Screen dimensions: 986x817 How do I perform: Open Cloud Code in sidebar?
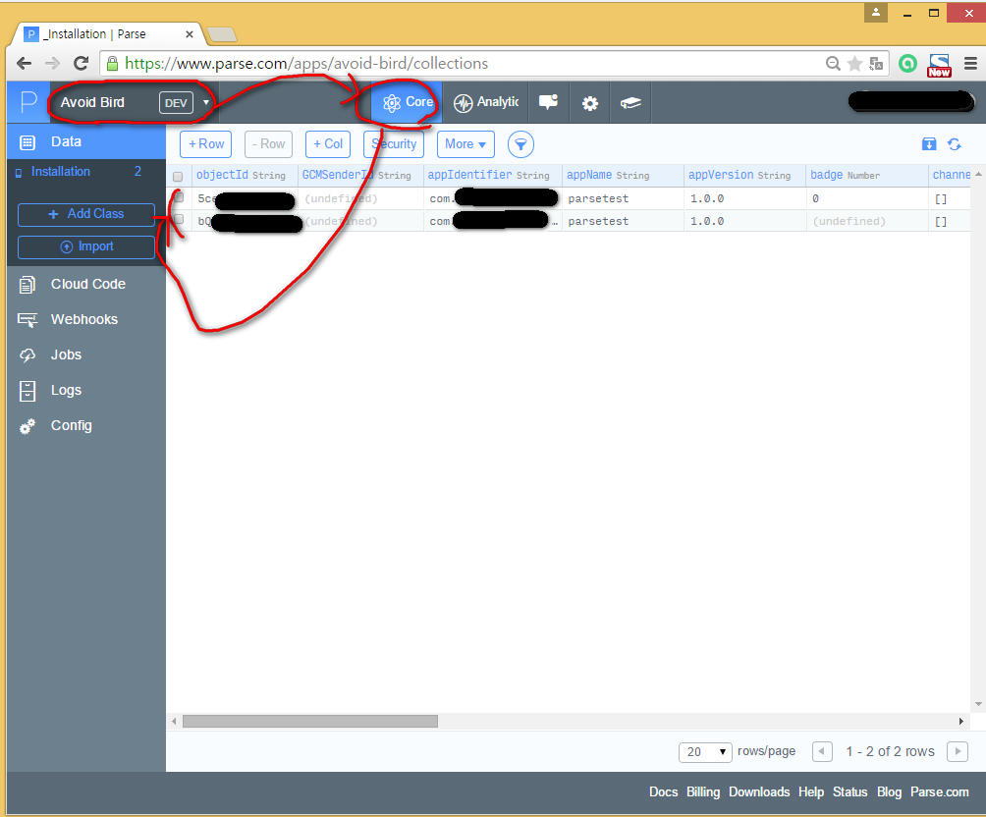click(x=86, y=285)
